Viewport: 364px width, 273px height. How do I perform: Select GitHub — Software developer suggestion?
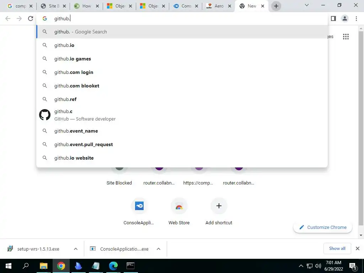click(x=182, y=115)
